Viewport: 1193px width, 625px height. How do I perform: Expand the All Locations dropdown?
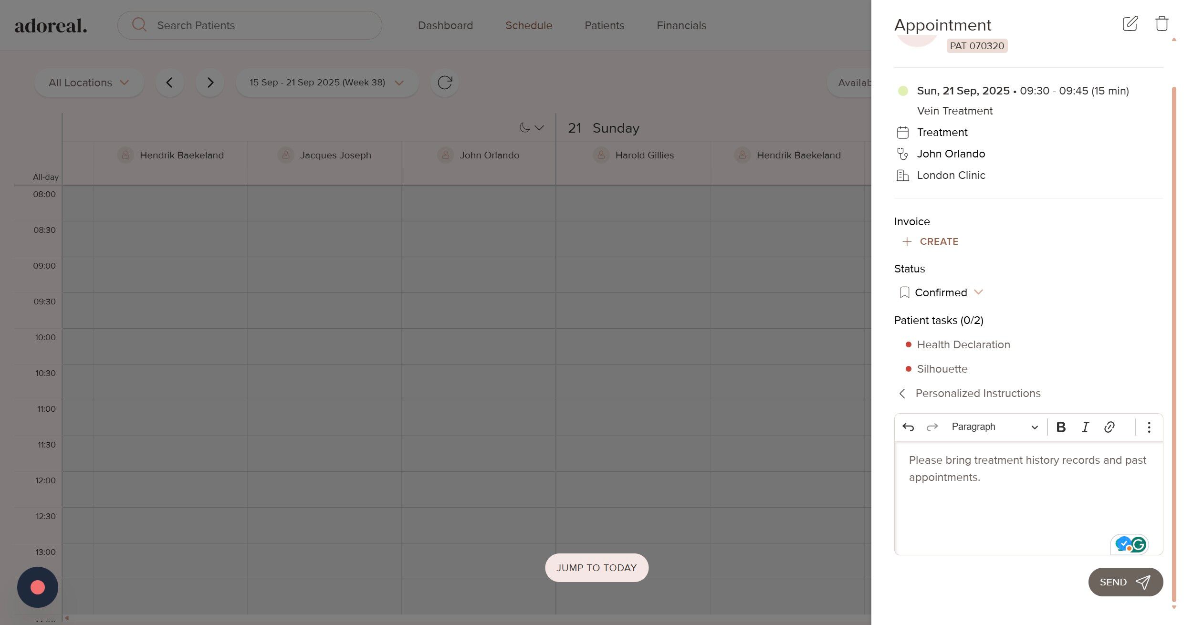pyautogui.click(x=89, y=83)
